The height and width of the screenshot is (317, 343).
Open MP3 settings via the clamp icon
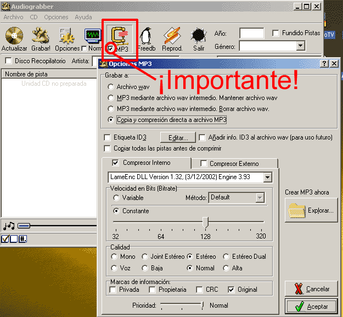tap(120, 35)
